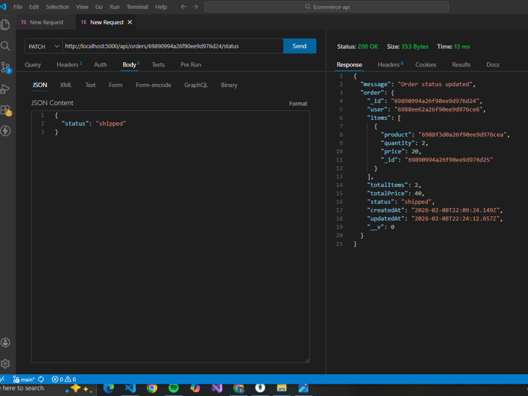
Task: Switch to the Pre Run tab
Action: point(191,64)
